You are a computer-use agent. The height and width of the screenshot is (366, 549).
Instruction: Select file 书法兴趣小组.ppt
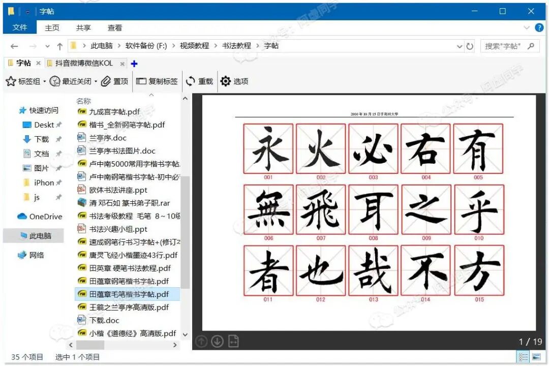click(x=112, y=229)
